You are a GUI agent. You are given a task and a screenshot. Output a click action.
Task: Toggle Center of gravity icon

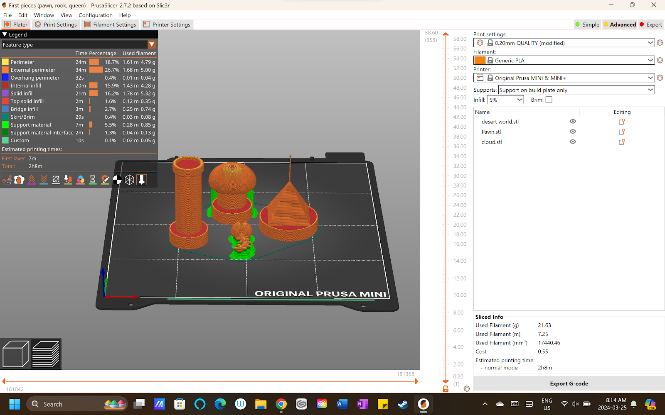tap(117, 180)
